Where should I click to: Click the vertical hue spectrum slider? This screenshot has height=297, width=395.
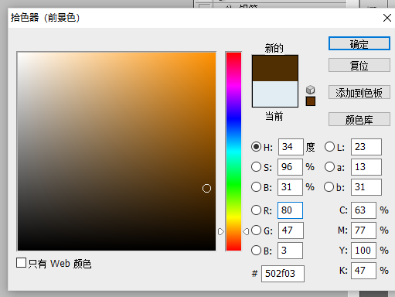click(233, 152)
